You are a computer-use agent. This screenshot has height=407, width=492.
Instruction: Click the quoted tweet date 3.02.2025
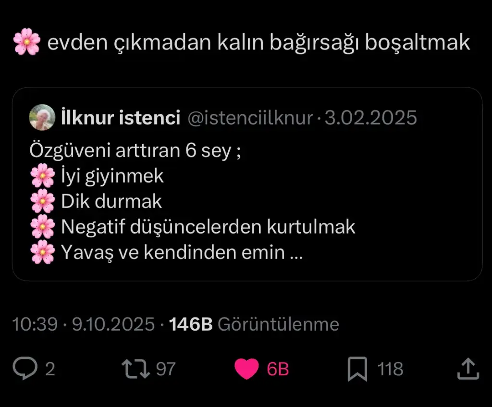(370, 118)
